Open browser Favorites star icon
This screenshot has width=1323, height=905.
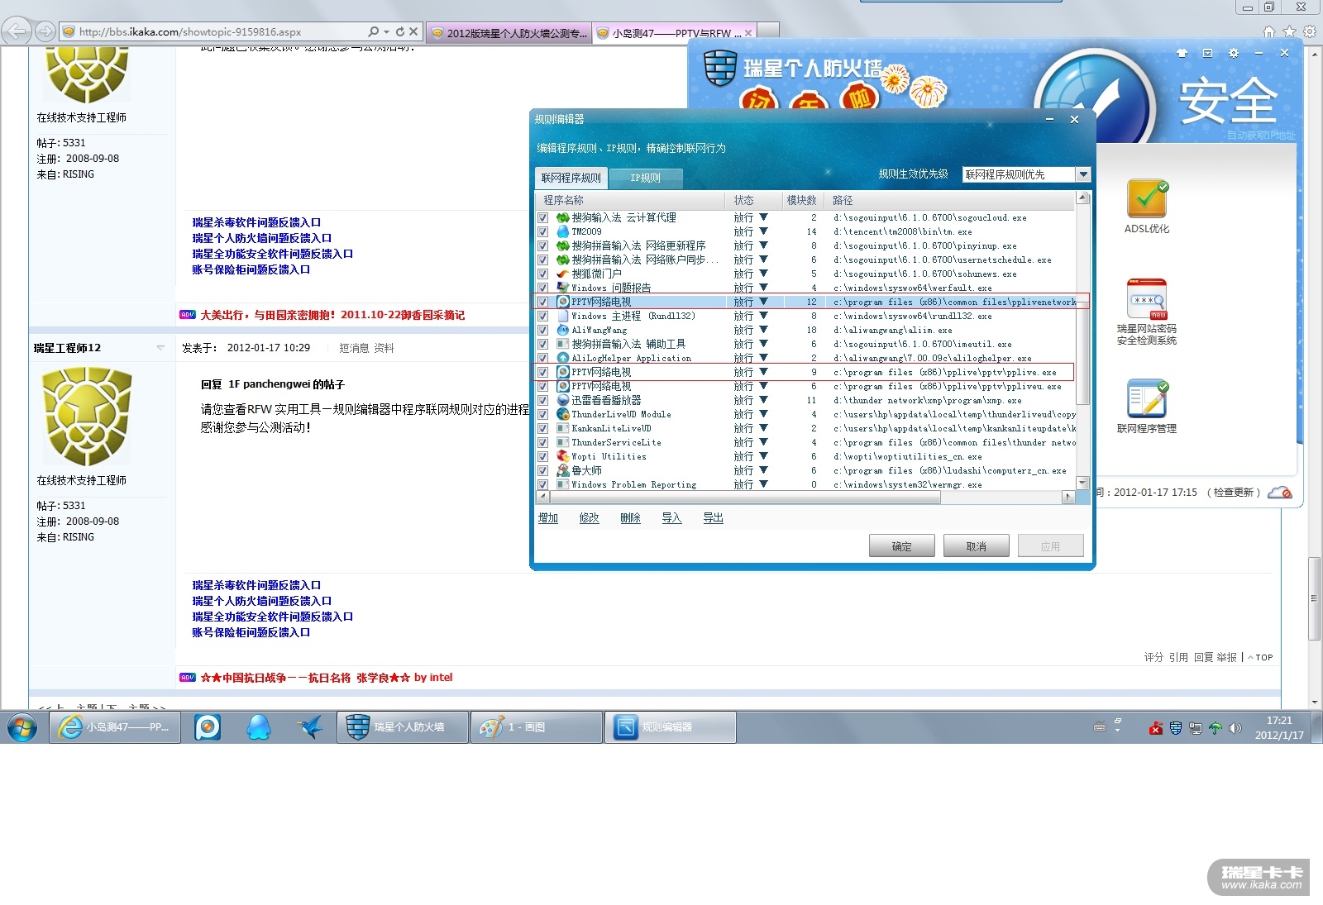coord(1289,31)
